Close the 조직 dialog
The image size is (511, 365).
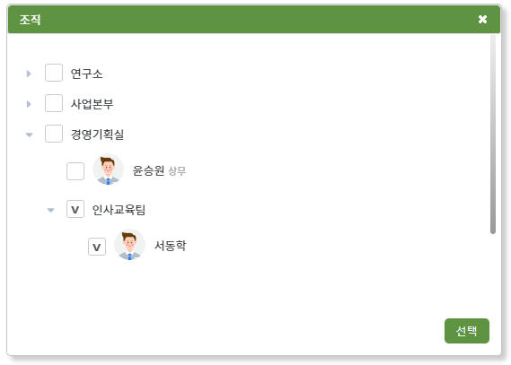[x=482, y=20]
